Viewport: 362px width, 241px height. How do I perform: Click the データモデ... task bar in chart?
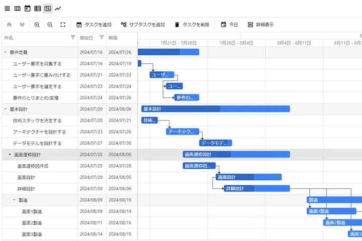pyautogui.click(x=216, y=143)
